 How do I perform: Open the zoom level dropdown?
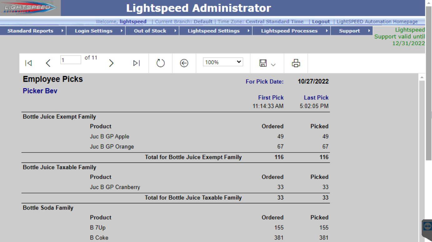click(x=223, y=62)
